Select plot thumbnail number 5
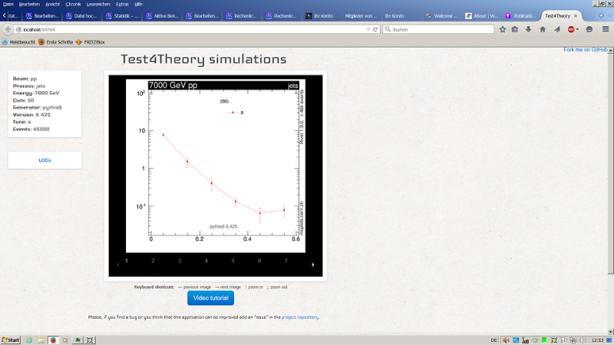 233,261
